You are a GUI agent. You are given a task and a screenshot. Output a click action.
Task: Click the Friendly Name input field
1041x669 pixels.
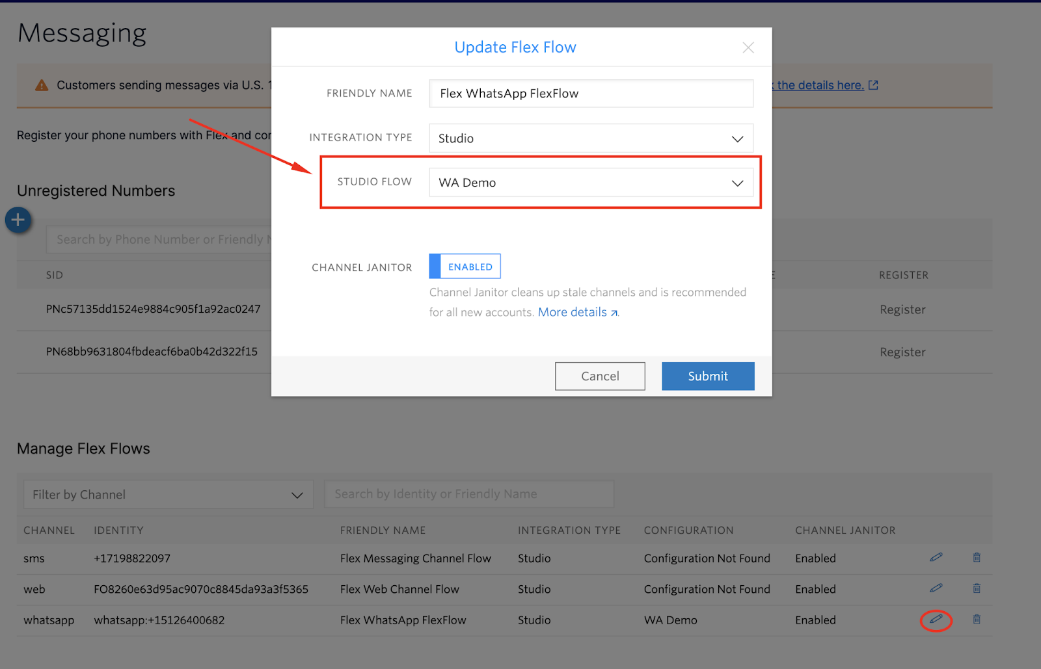tap(591, 94)
